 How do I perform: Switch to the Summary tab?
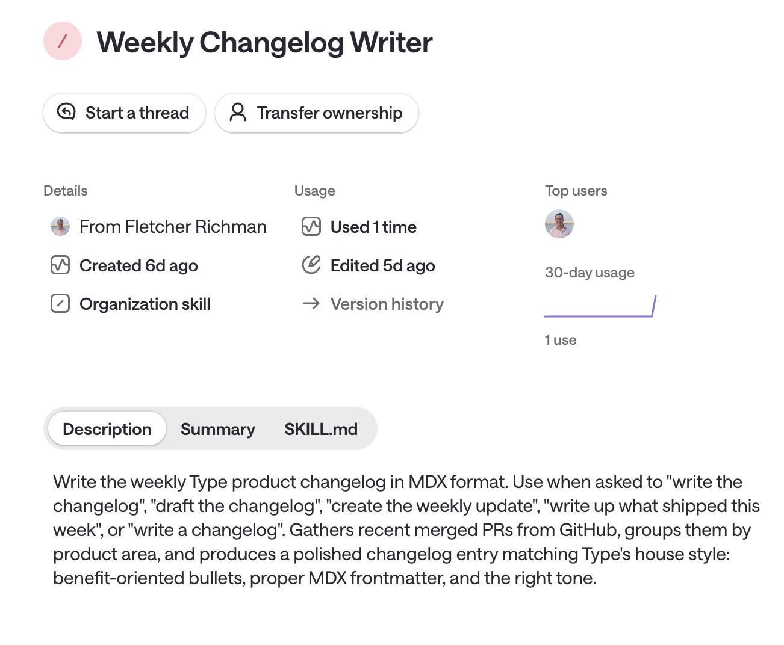(218, 429)
